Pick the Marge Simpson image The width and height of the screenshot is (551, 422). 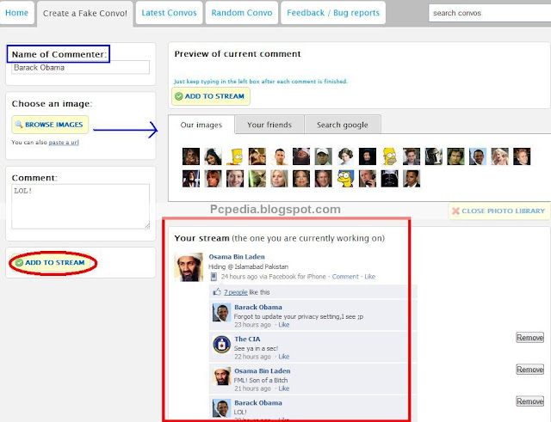click(x=345, y=179)
